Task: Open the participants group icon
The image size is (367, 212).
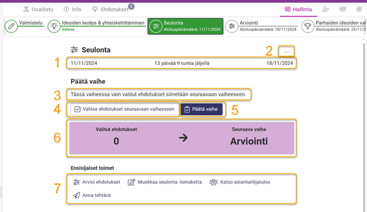Action: coord(342,9)
